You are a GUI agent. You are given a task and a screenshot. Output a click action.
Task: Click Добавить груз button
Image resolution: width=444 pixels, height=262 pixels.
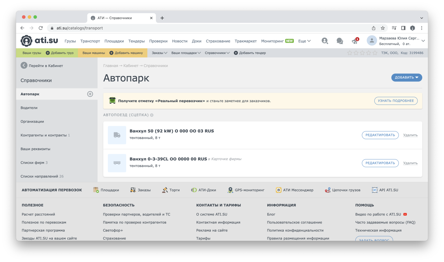point(60,53)
